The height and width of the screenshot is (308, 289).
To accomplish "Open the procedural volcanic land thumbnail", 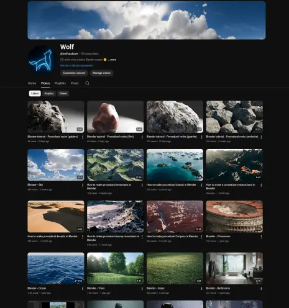I will pyautogui.click(x=234, y=165).
